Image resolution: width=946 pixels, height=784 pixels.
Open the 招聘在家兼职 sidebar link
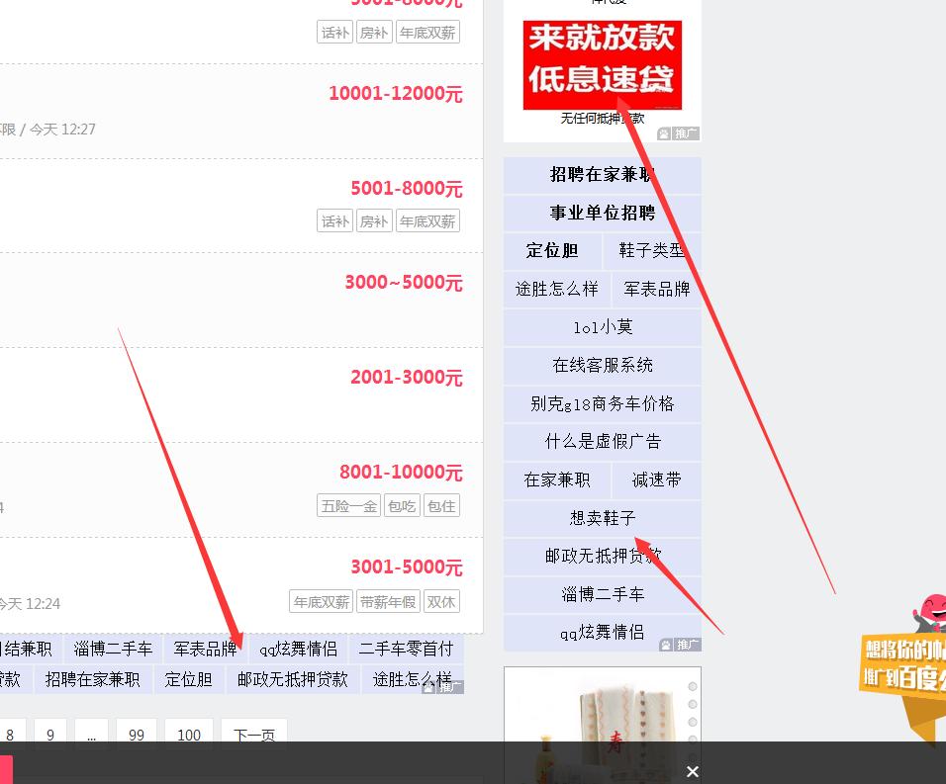[602, 175]
